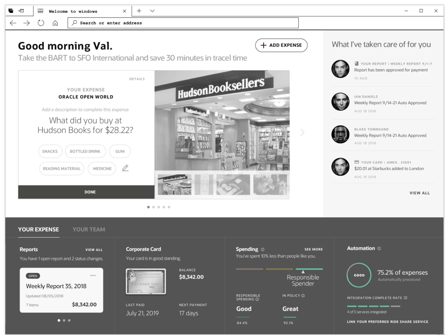Select the Snacks category tag

click(50, 151)
